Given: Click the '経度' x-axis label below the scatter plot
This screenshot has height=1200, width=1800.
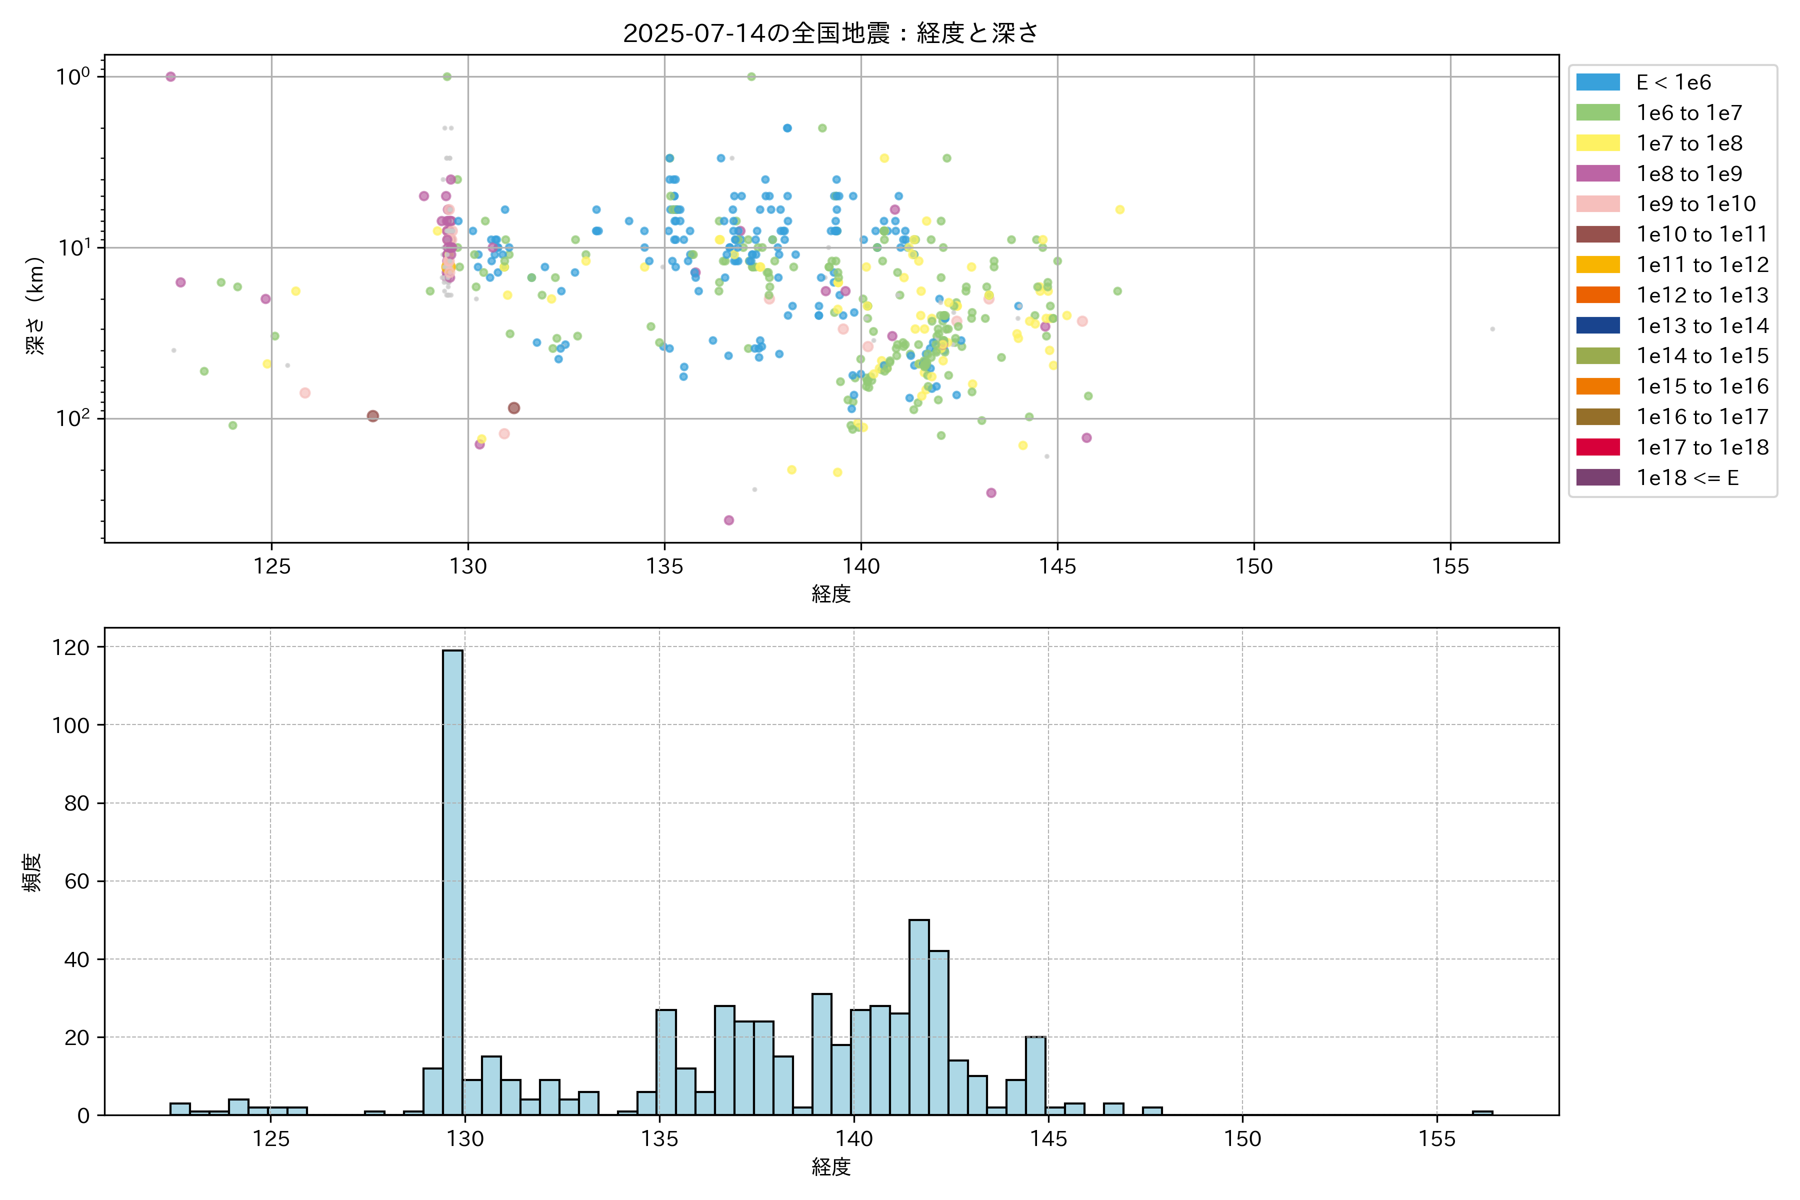Looking at the screenshot, I should pos(831,594).
